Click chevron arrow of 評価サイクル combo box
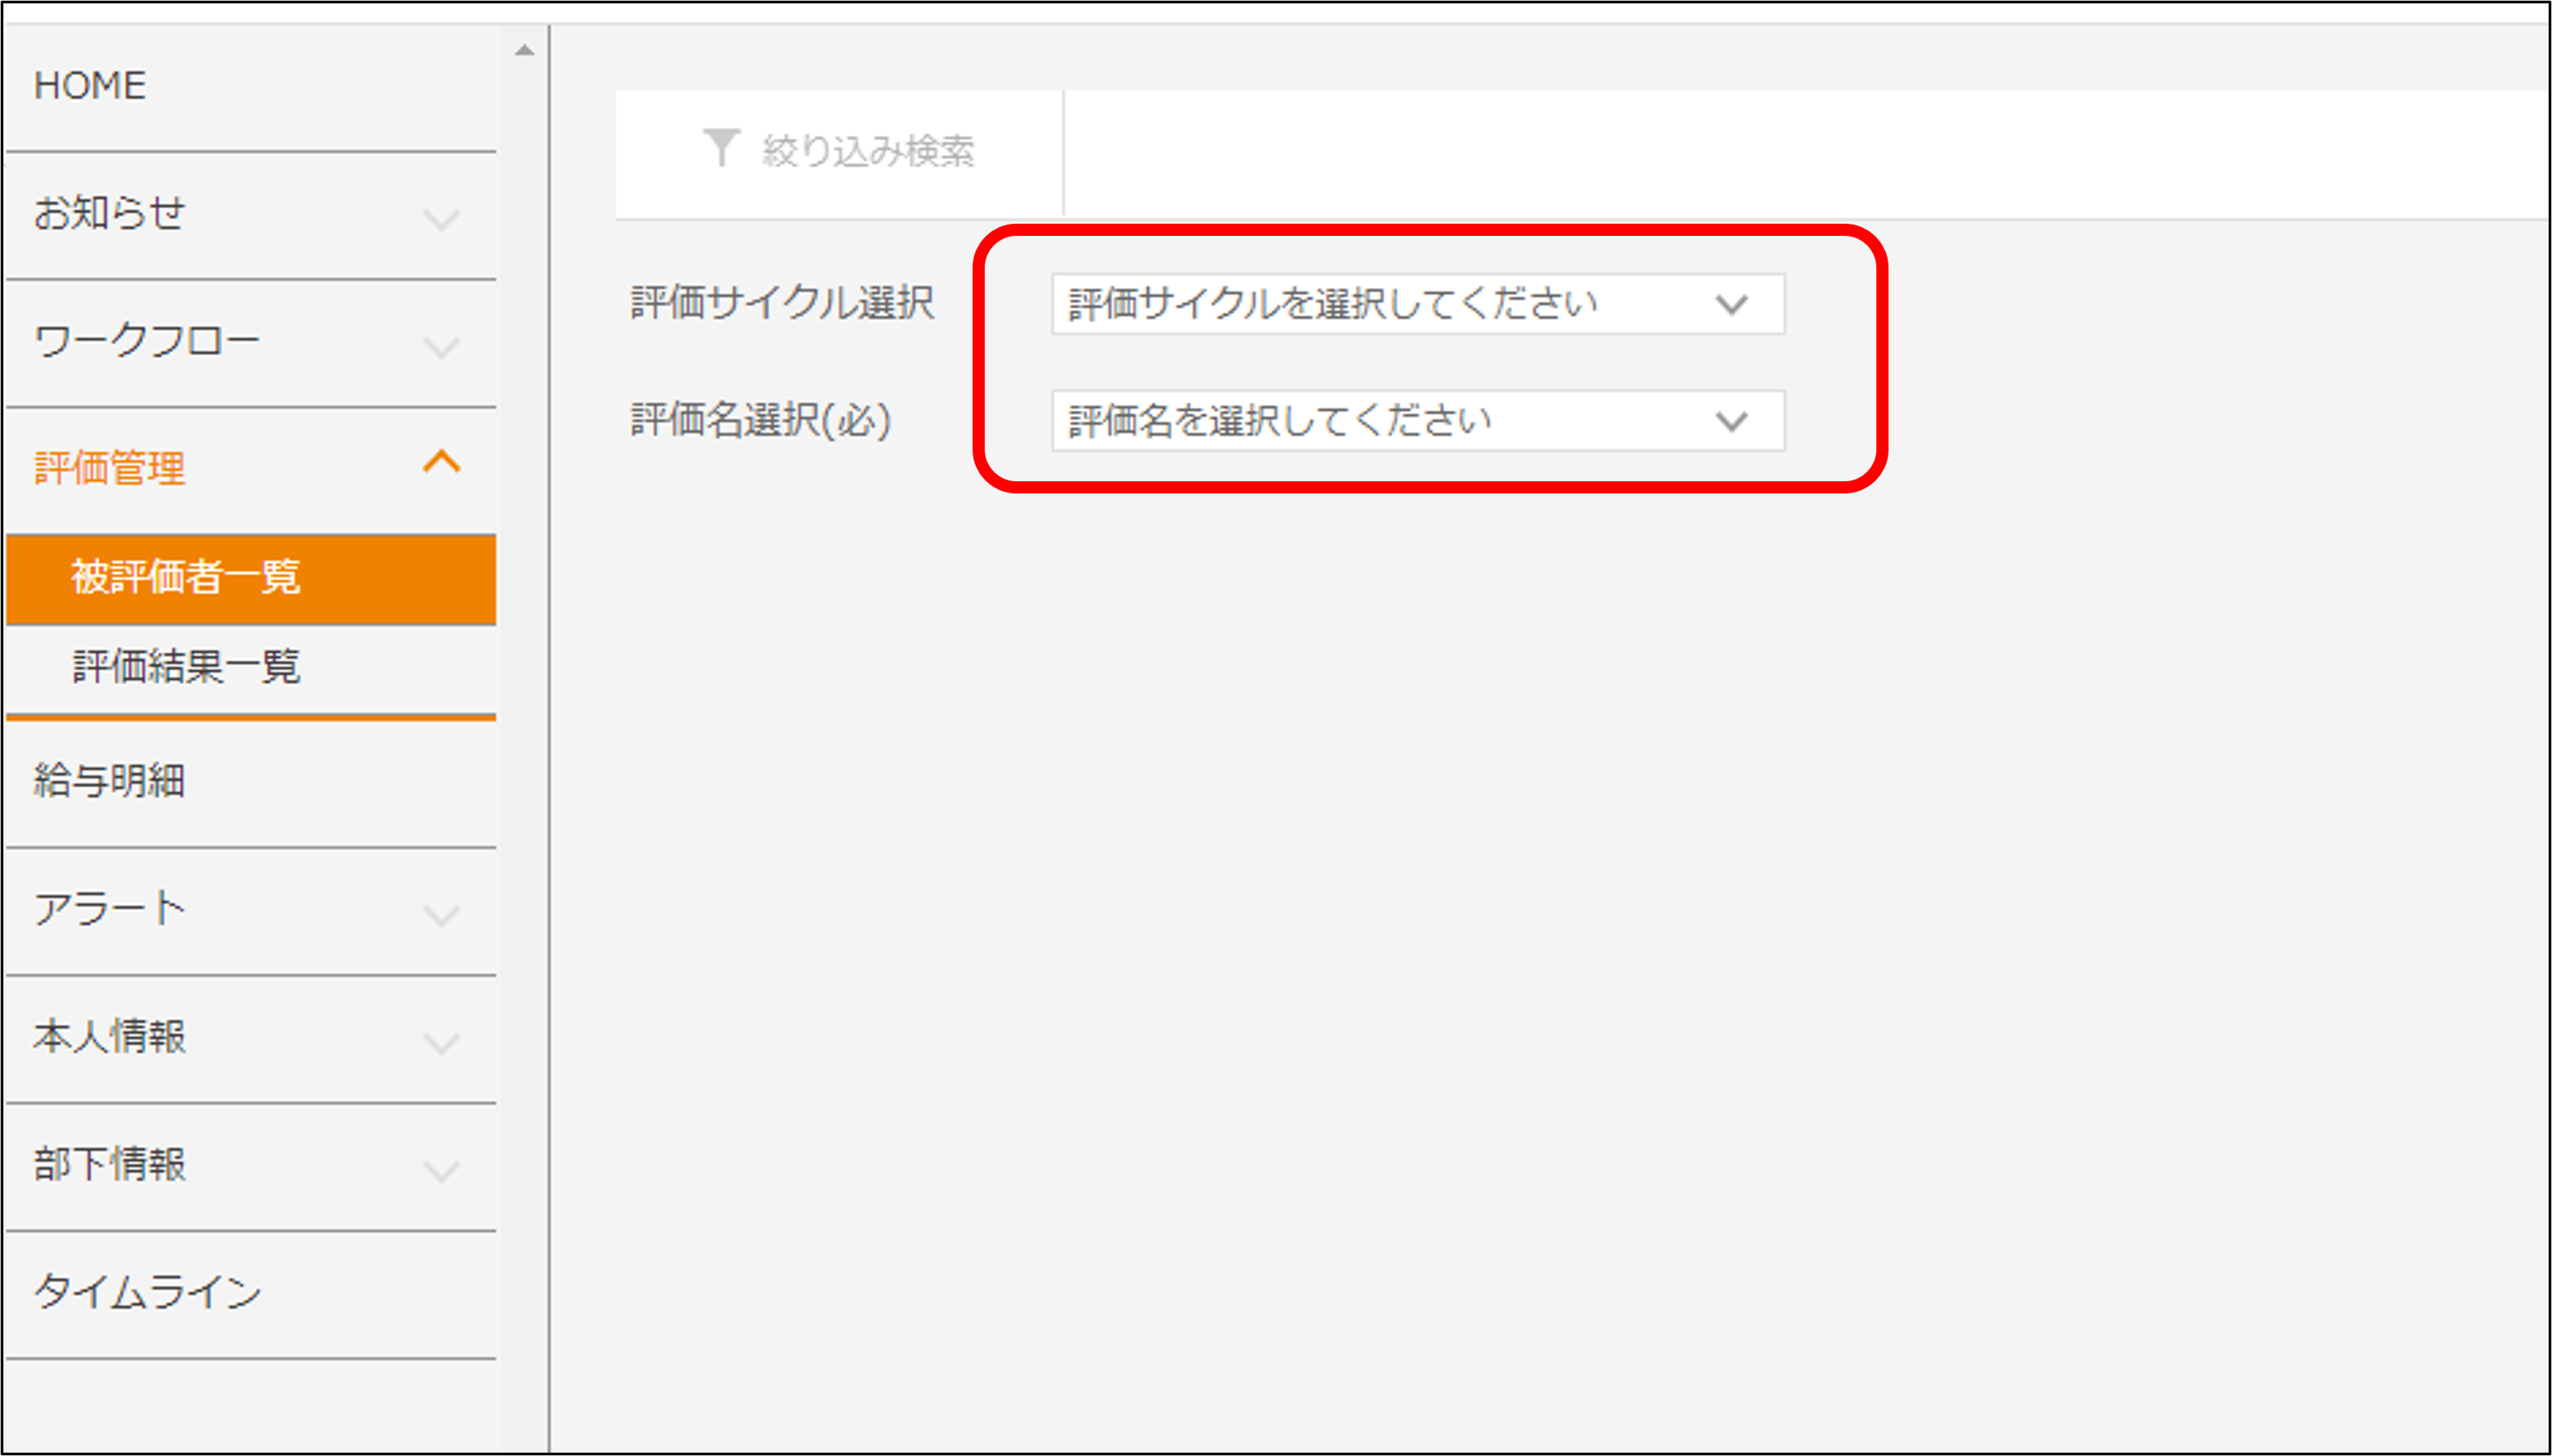 [x=1731, y=304]
